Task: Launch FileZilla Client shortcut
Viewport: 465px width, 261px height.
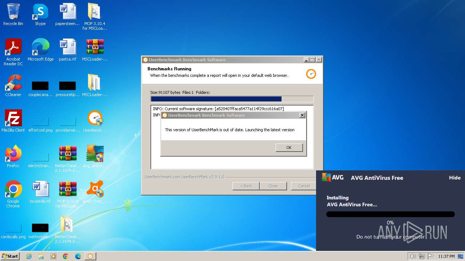Action: tap(13, 121)
